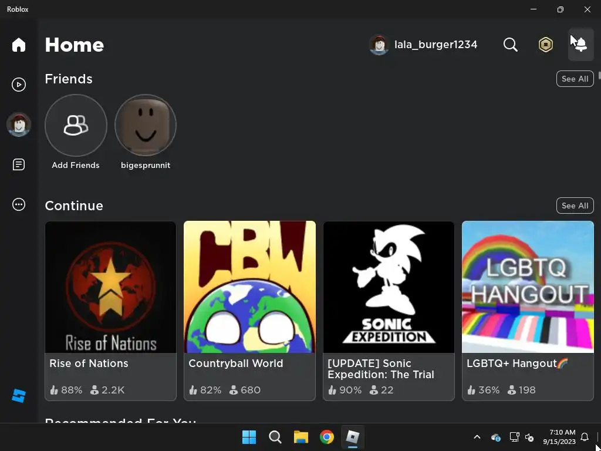Open notifications bell in Roblox header

click(580, 45)
